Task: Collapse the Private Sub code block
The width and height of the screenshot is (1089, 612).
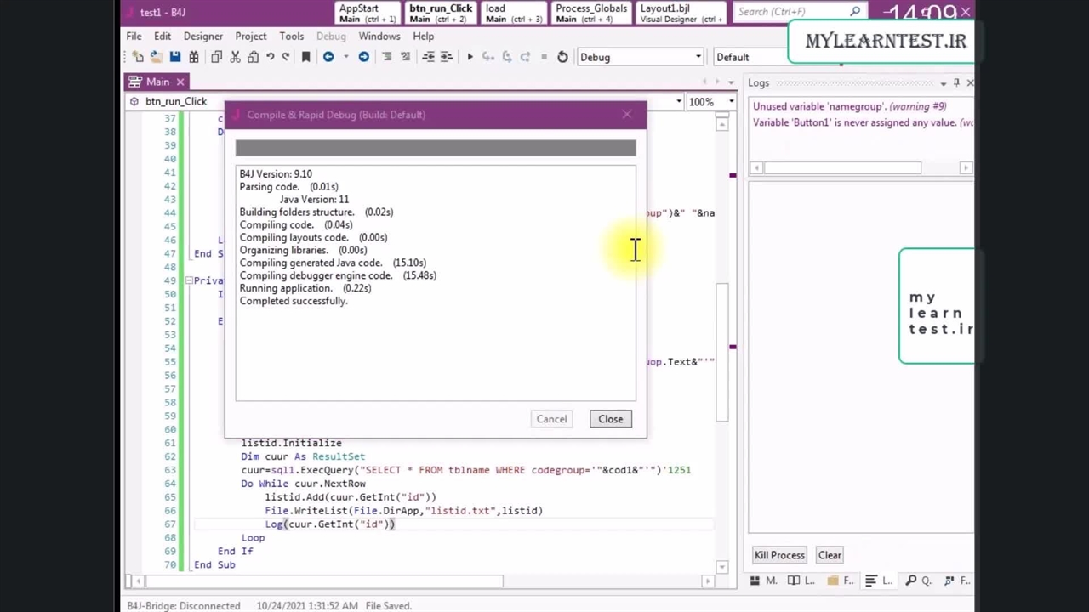Action: pos(189,280)
